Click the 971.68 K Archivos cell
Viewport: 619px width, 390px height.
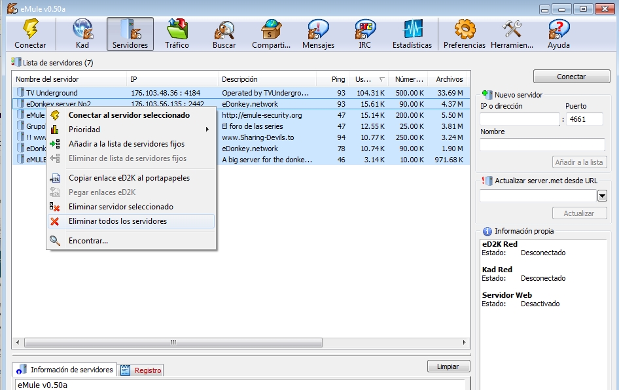(x=449, y=160)
